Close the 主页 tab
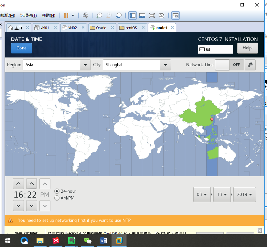 27,27
